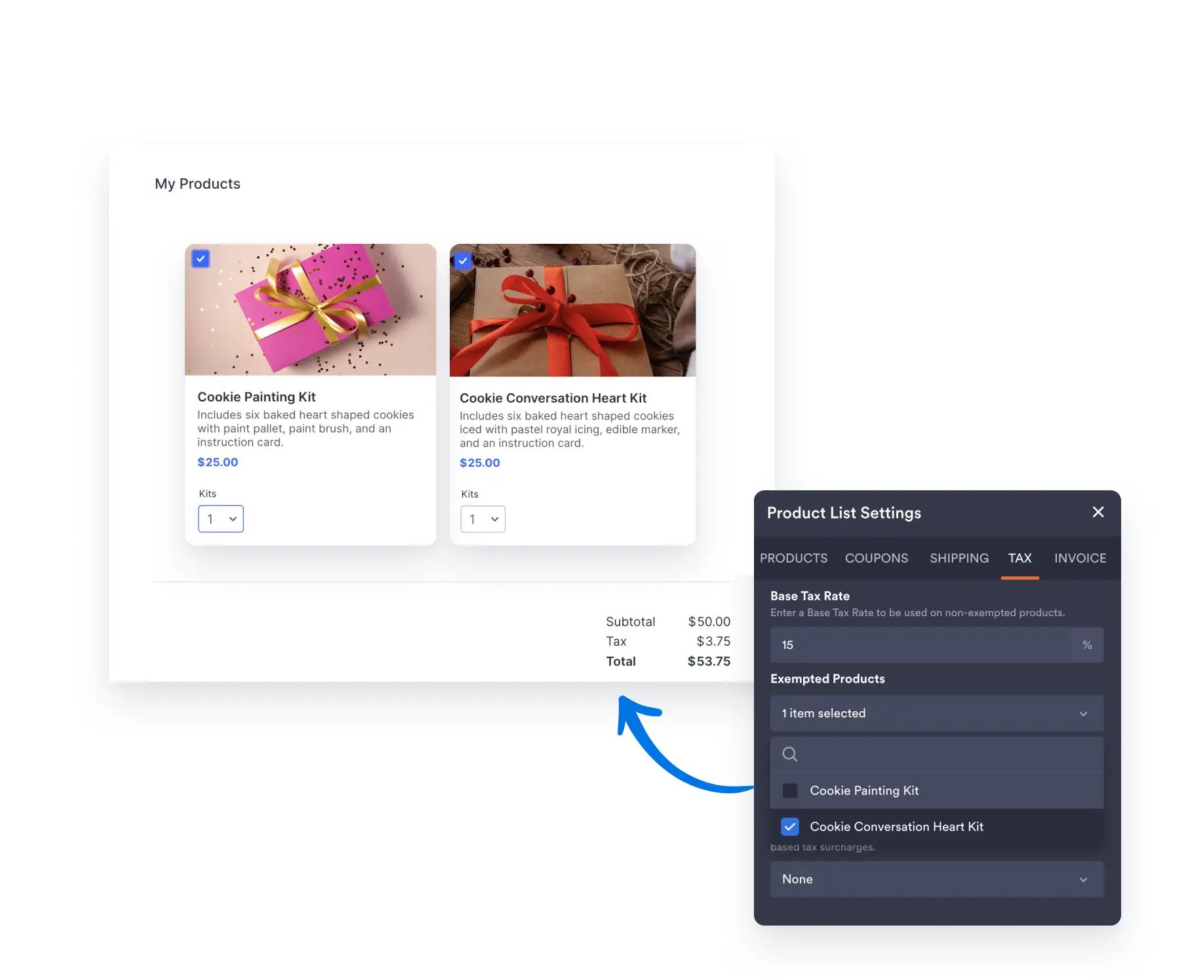Expand the 'None' dropdown at panel bottom
Screen dimensions: 1188x978
click(x=937, y=879)
